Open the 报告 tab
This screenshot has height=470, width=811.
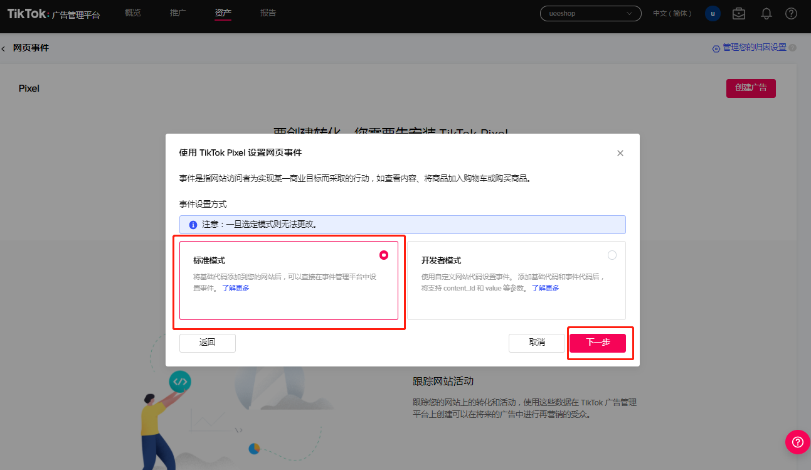coord(268,13)
